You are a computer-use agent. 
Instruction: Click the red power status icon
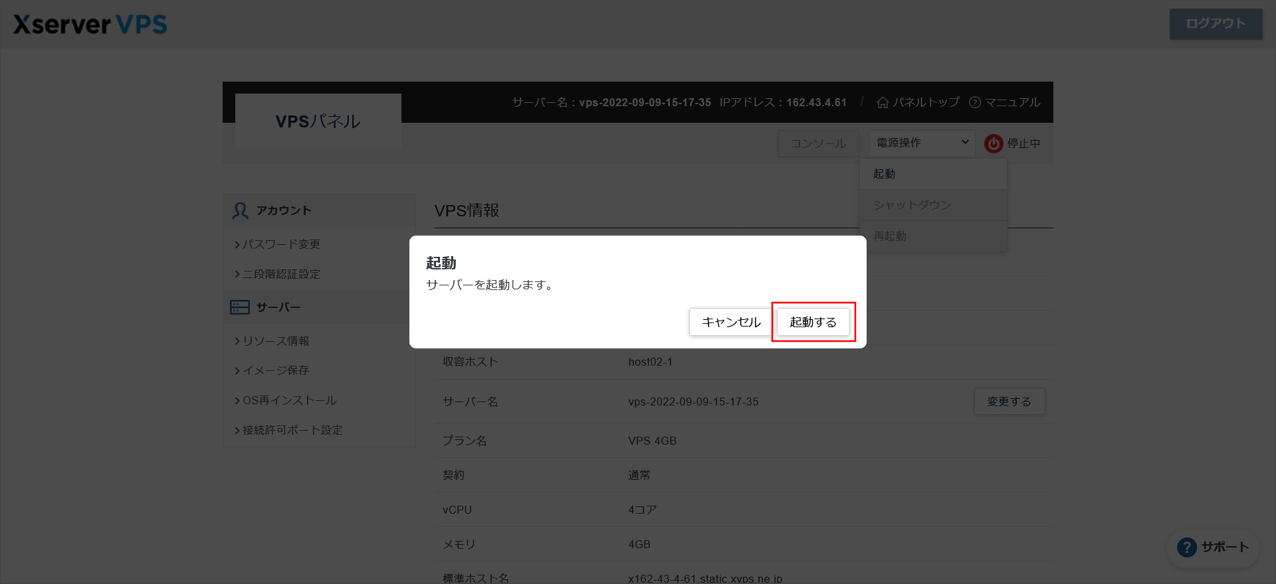tap(994, 143)
